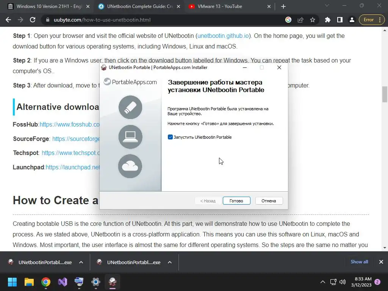
Task: Open the Launchpad download link
Action: point(72,167)
